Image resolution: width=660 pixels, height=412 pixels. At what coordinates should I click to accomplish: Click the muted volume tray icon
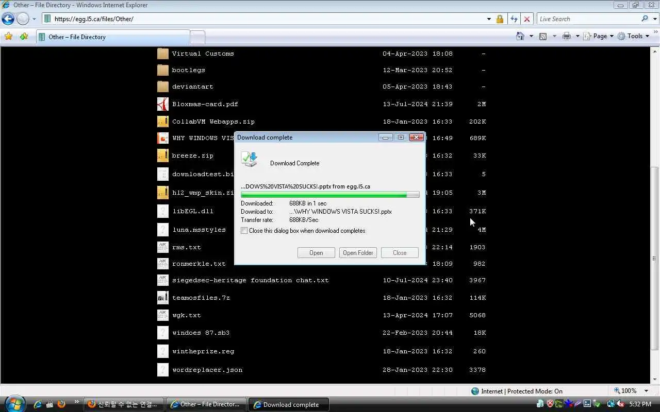pyautogui.click(x=620, y=404)
